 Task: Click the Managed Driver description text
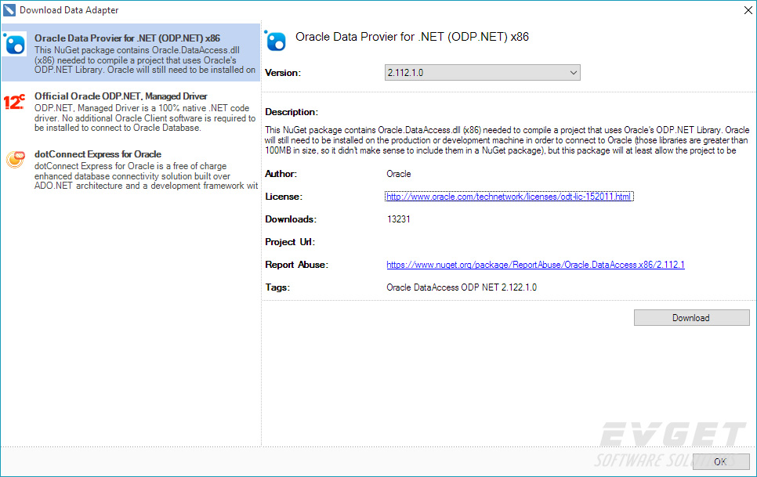click(145, 117)
